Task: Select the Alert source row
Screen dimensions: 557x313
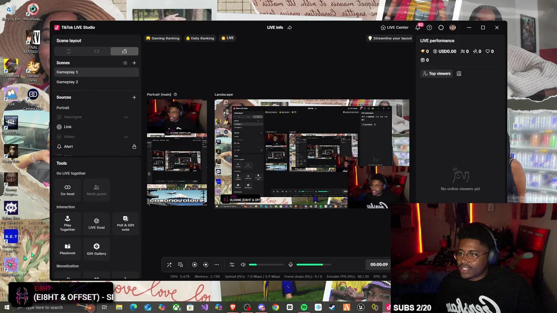Action: point(97,147)
